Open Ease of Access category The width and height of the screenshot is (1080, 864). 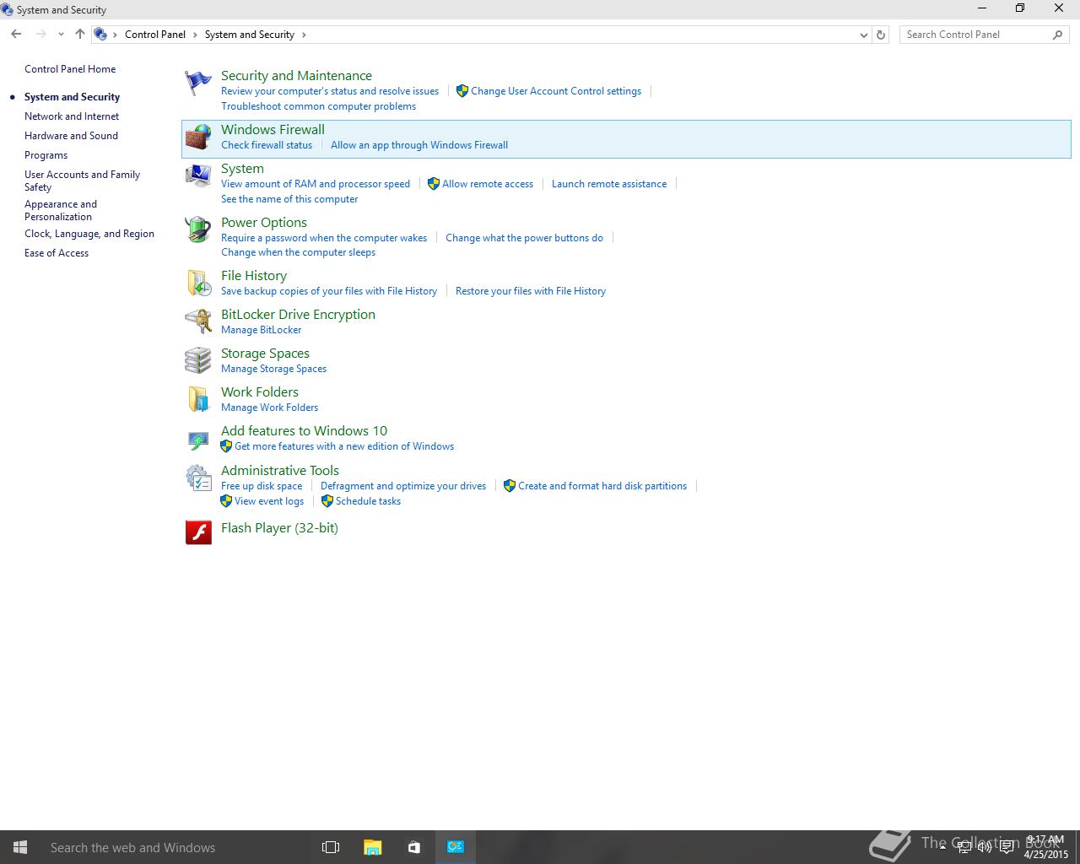[57, 253]
